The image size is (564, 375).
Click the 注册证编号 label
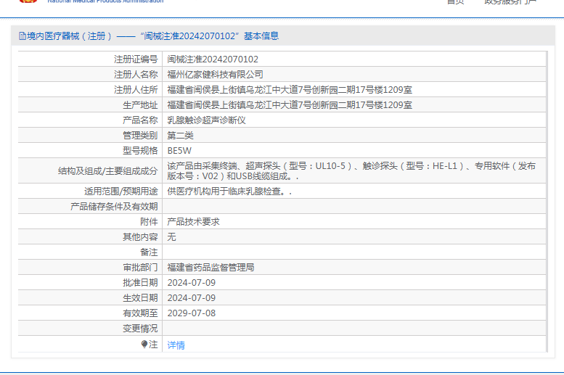[136, 59]
